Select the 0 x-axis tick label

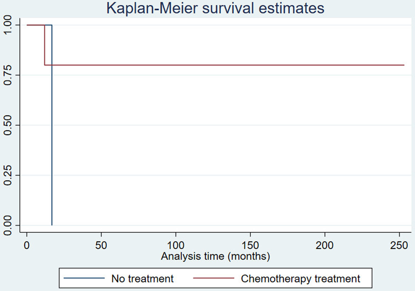pyautogui.click(x=27, y=245)
